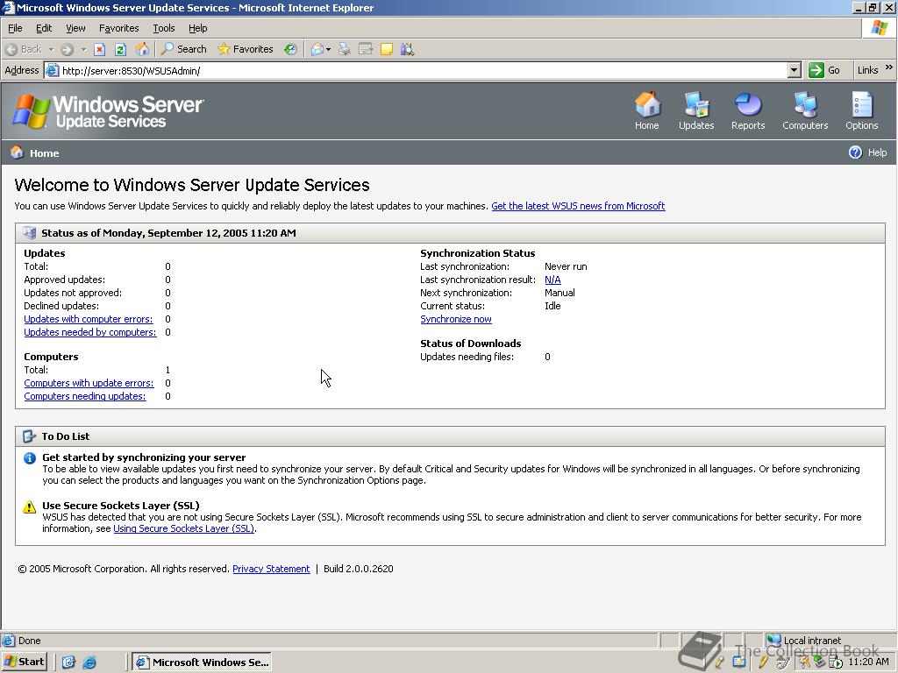Click the 'Build 2.0.0.2620' footer text
This screenshot has width=898, height=673.
pyautogui.click(x=359, y=569)
